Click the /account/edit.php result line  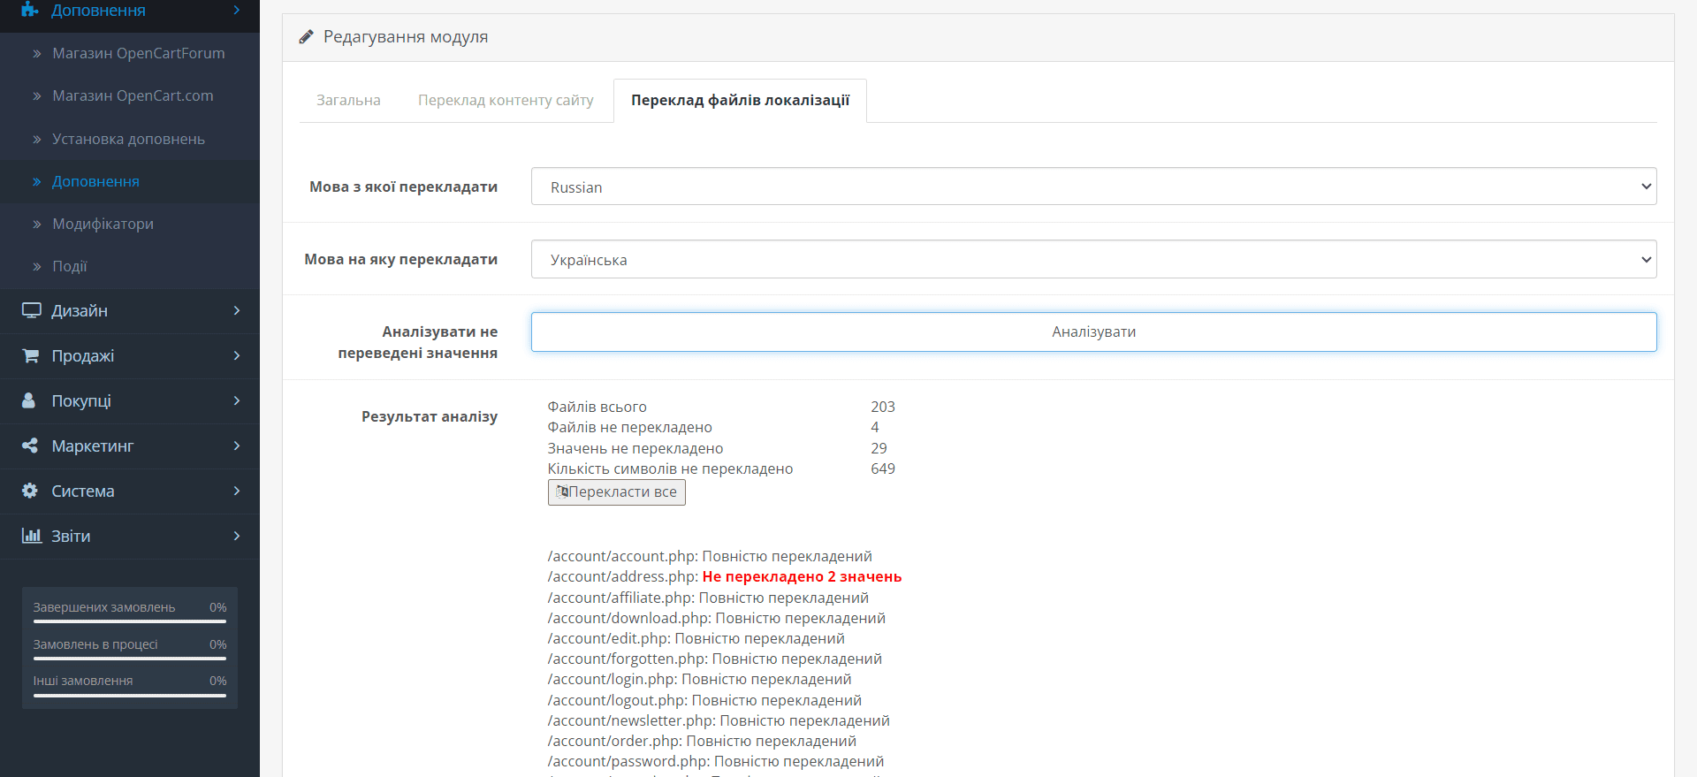point(696,638)
